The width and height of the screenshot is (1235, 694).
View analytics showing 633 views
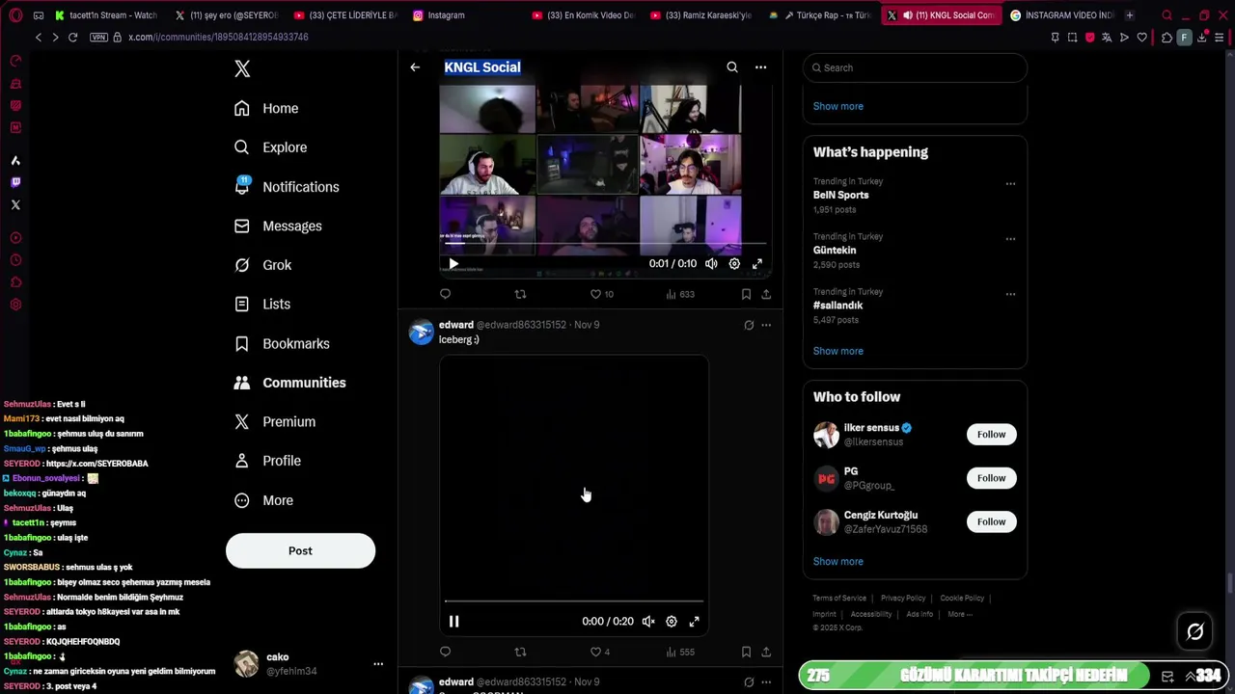[x=680, y=294]
